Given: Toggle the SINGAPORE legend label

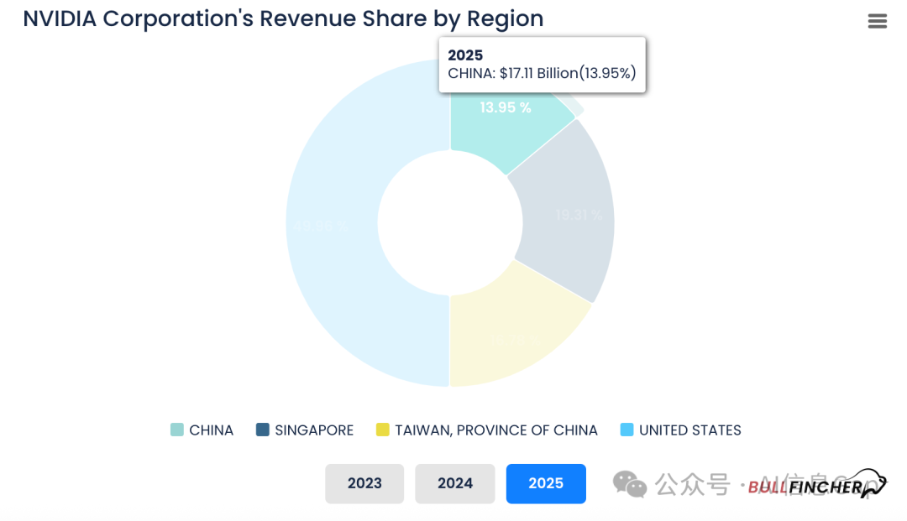Looking at the screenshot, I should tap(314, 430).
